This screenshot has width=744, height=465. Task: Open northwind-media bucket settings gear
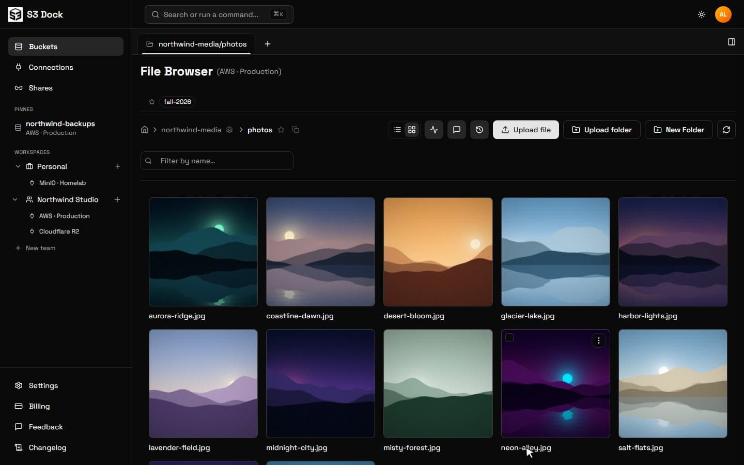229,130
